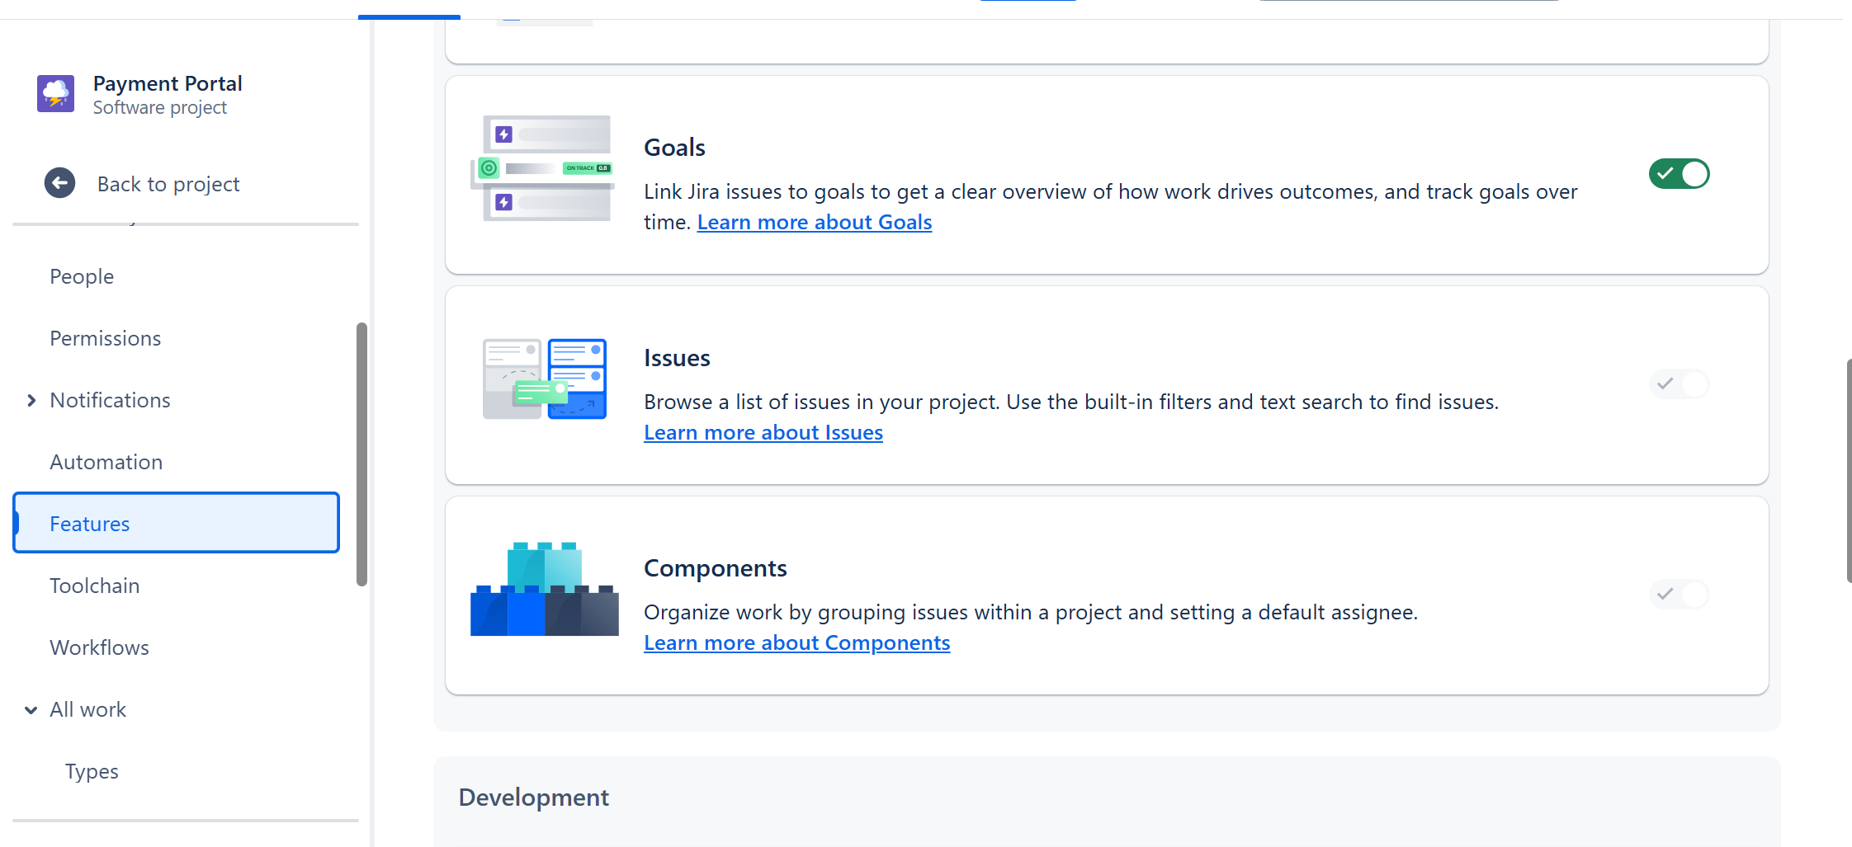The width and height of the screenshot is (1852, 847).
Task: Click the back arrow circle icon
Action: pyautogui.click(x=59, y=182)
